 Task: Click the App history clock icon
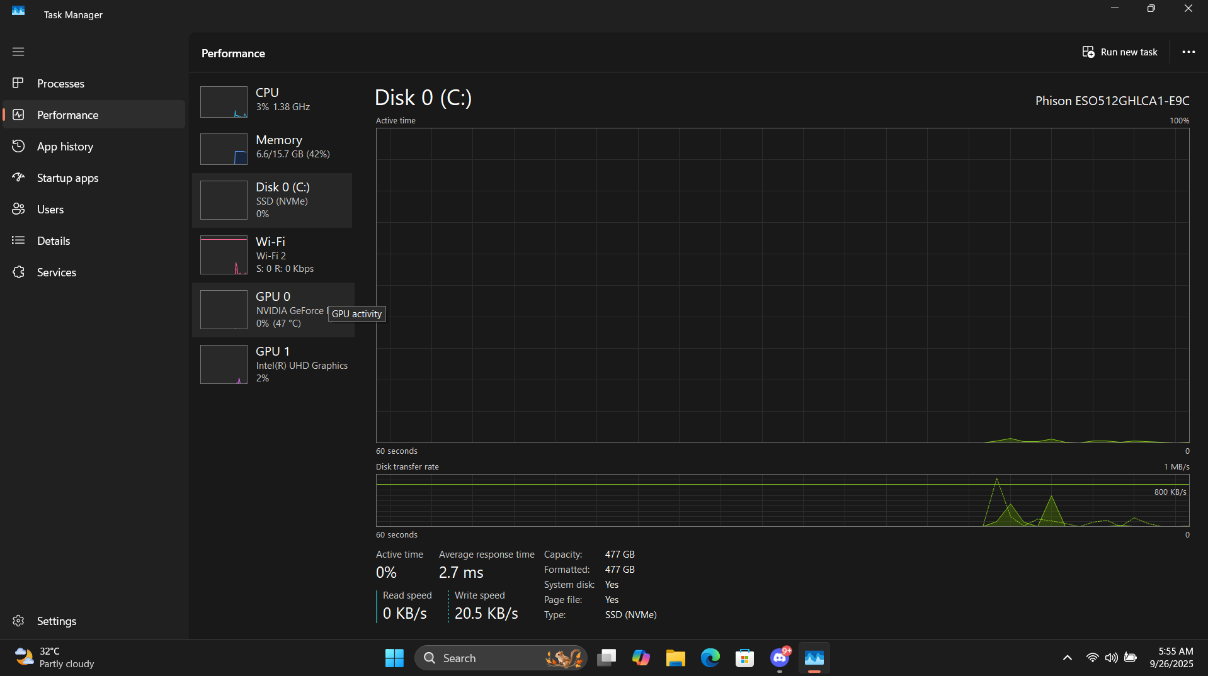(18, 146)
